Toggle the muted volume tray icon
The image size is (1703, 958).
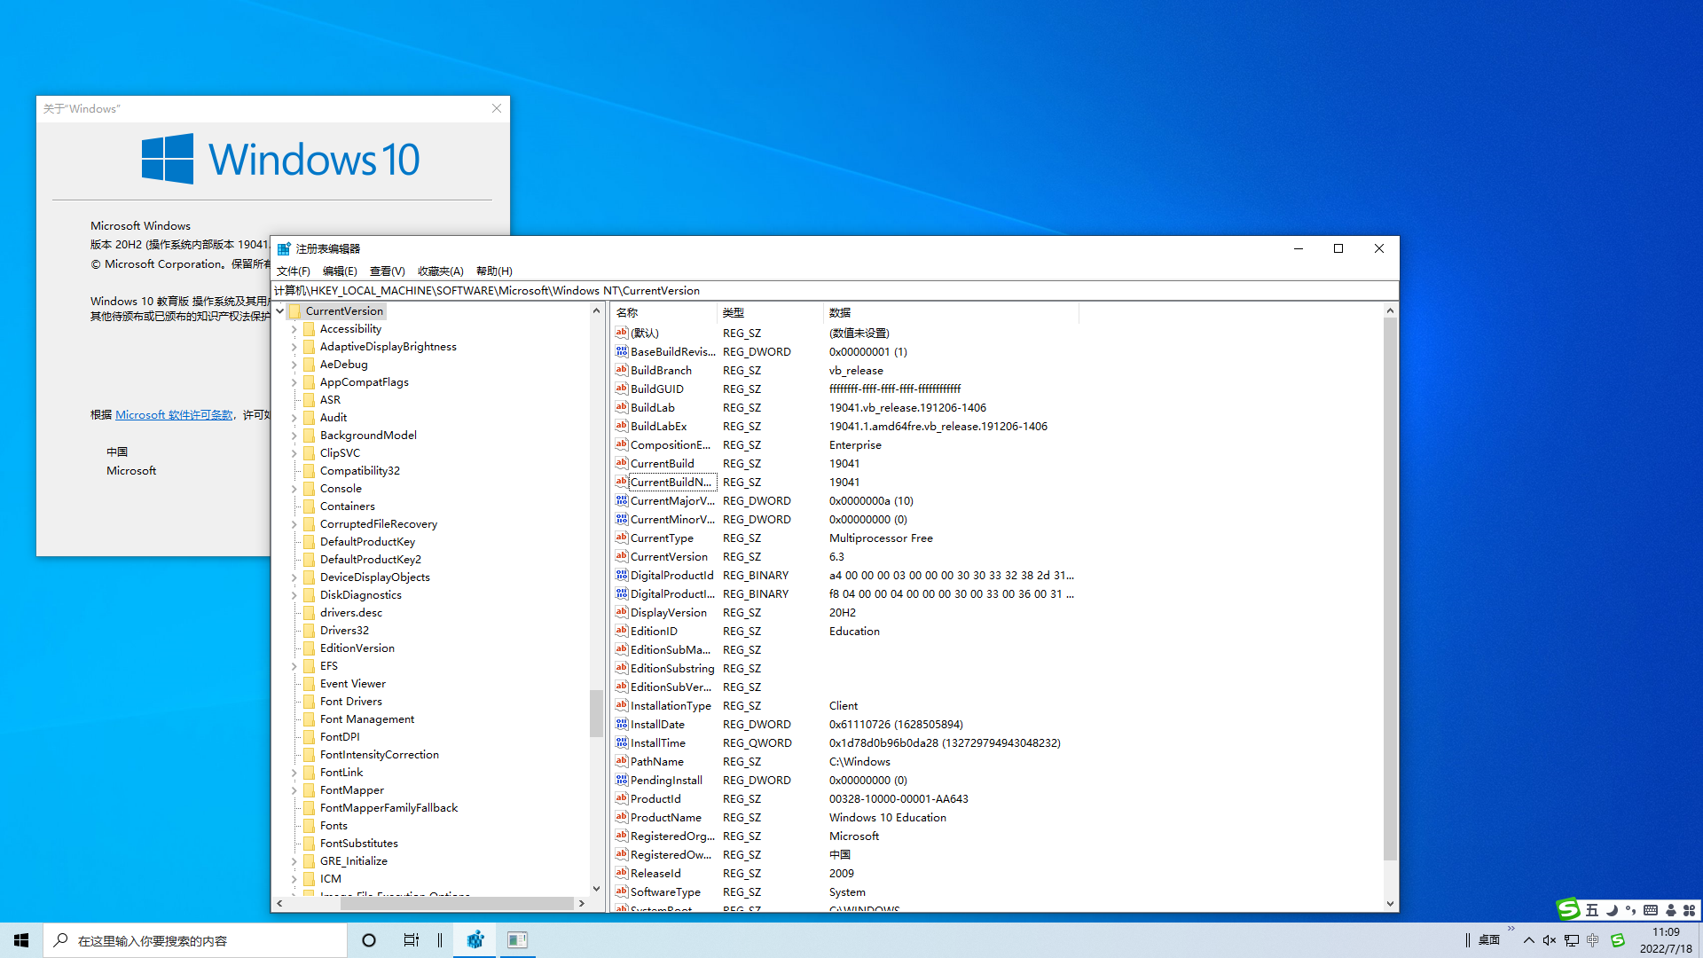pos(1550,940)
